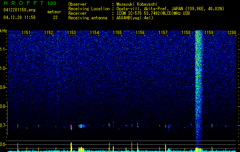
Task: Click the 1154 time axis marker
Action: coord(95,33)
